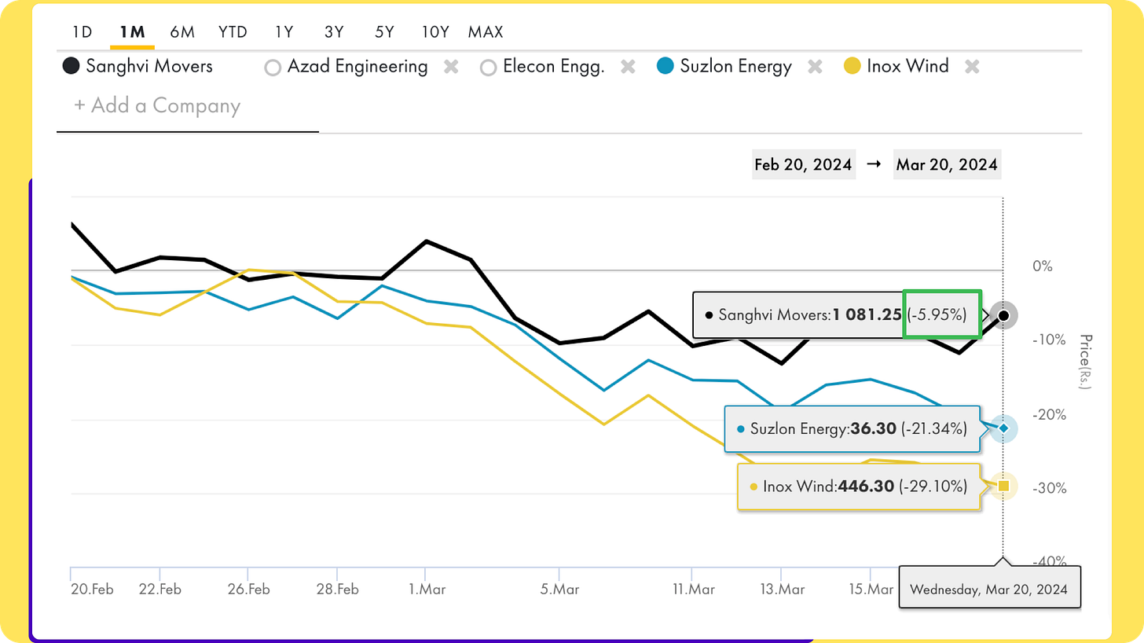Image resolution: width=1144 pixels, height=643 pixels.
Task: Click the Elecon Engg. legend label
Action: (553, 66)
